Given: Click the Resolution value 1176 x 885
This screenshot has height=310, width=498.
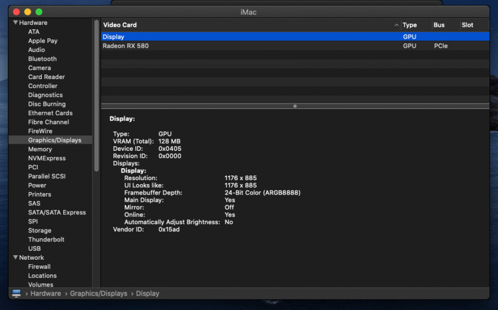Looking at the screenshot, I should [x=241, y=178].
